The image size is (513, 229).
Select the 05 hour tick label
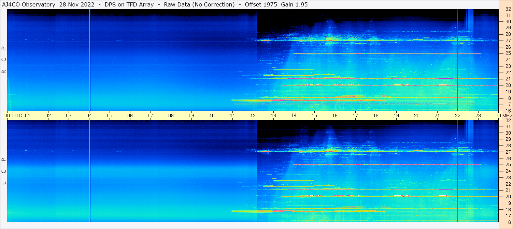(x=110, y=116)
